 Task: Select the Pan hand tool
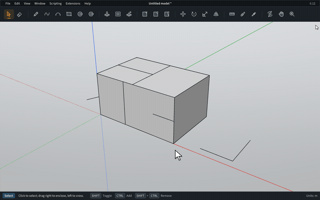tap(281, 14)
